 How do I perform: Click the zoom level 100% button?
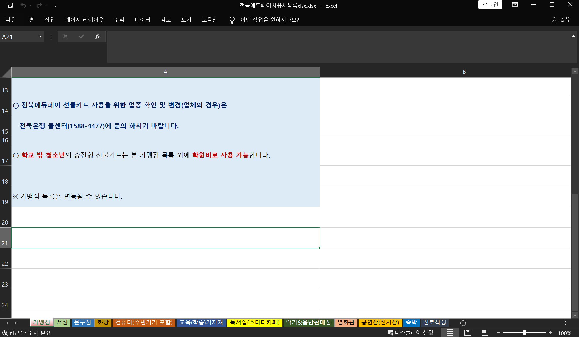(564, 333)
